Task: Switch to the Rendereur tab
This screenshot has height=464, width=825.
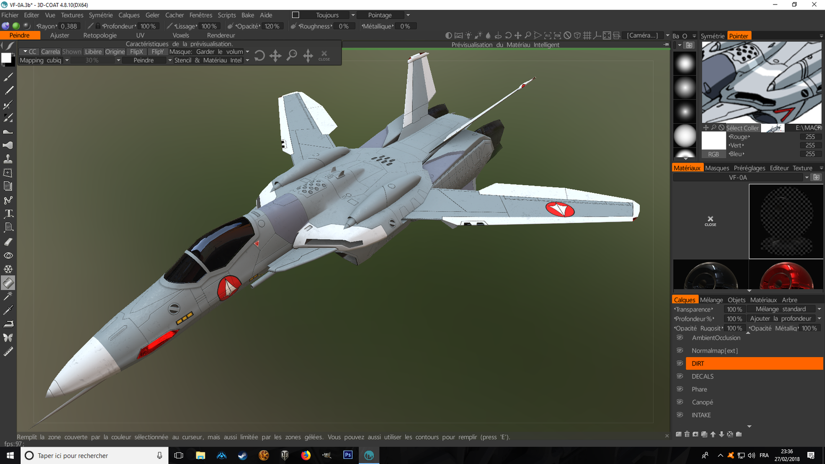Action: point(221,36)
